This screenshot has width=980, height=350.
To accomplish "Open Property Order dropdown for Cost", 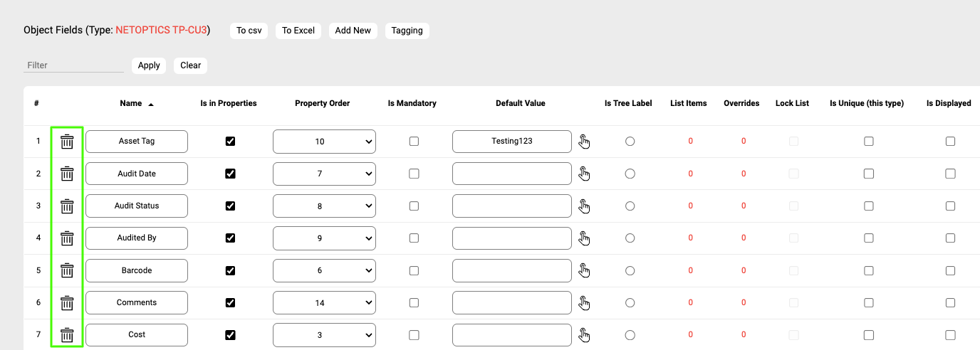I will pos(324,335).
